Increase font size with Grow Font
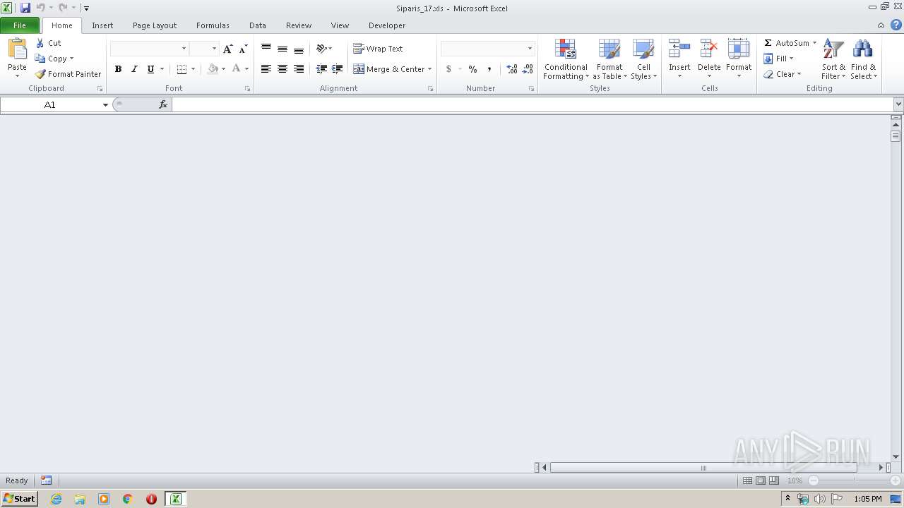The height and width of the screenshot is (508, 904). point(227,49)
